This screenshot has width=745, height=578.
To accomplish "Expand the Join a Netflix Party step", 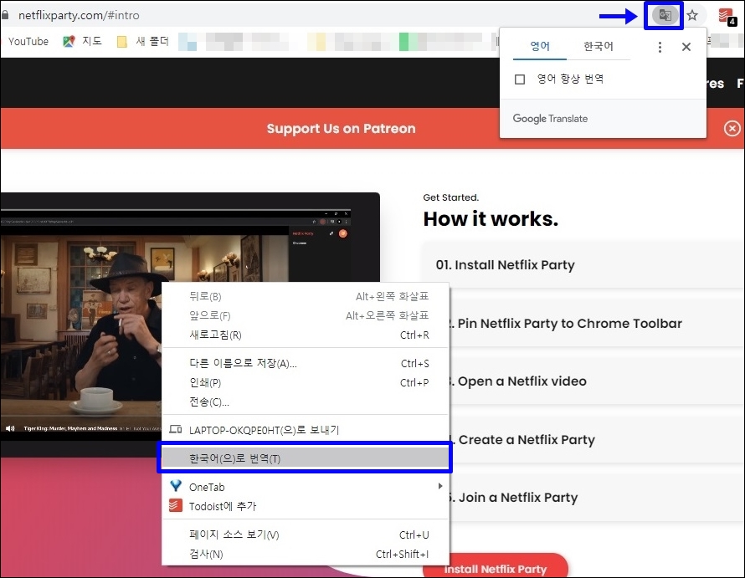I will coord(597,498).
